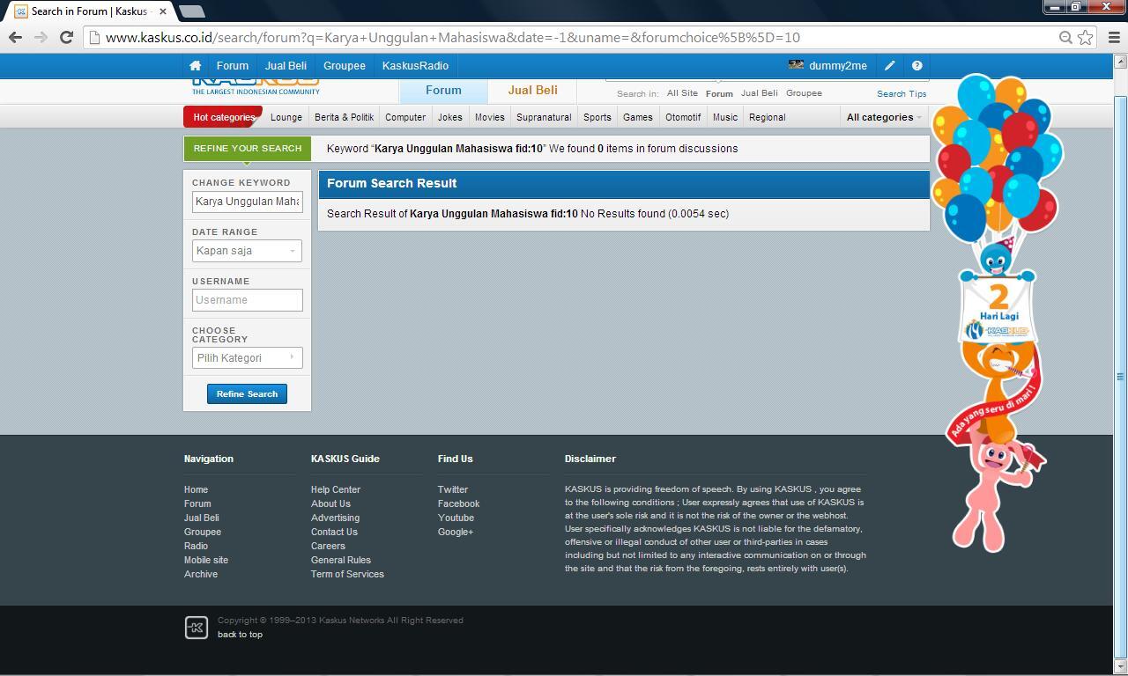Image resolution: width=1128 pixels, height=676 pixels.
Task: Open Computer category
Action: point(405,117)
